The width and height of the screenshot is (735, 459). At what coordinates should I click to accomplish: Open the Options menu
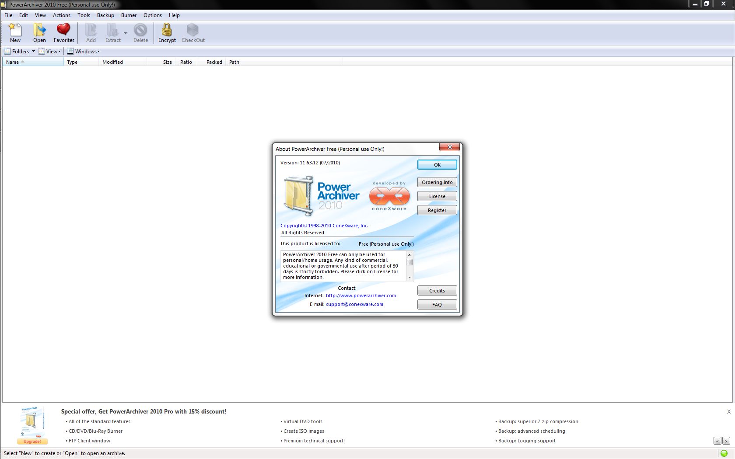[153, 15]
